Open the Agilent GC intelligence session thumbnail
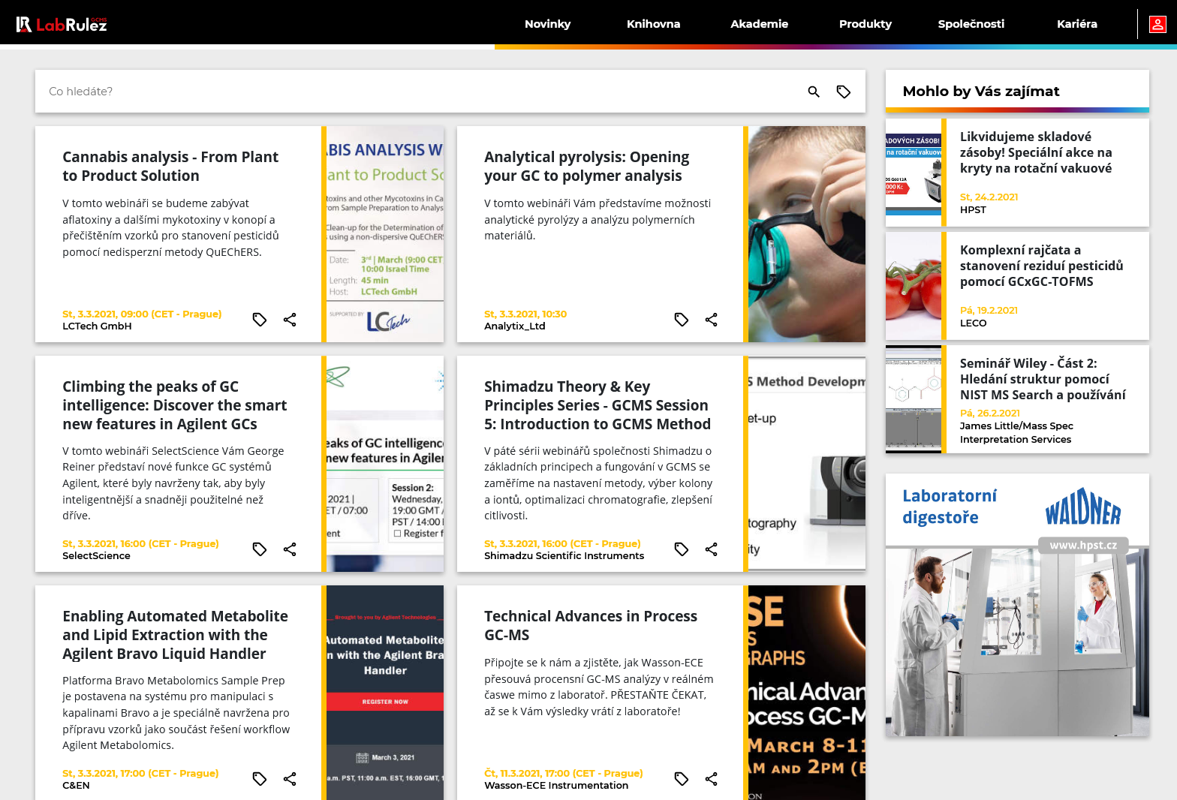The width and height of the screenshot is (1177, 800). click(x=385, y=464)
